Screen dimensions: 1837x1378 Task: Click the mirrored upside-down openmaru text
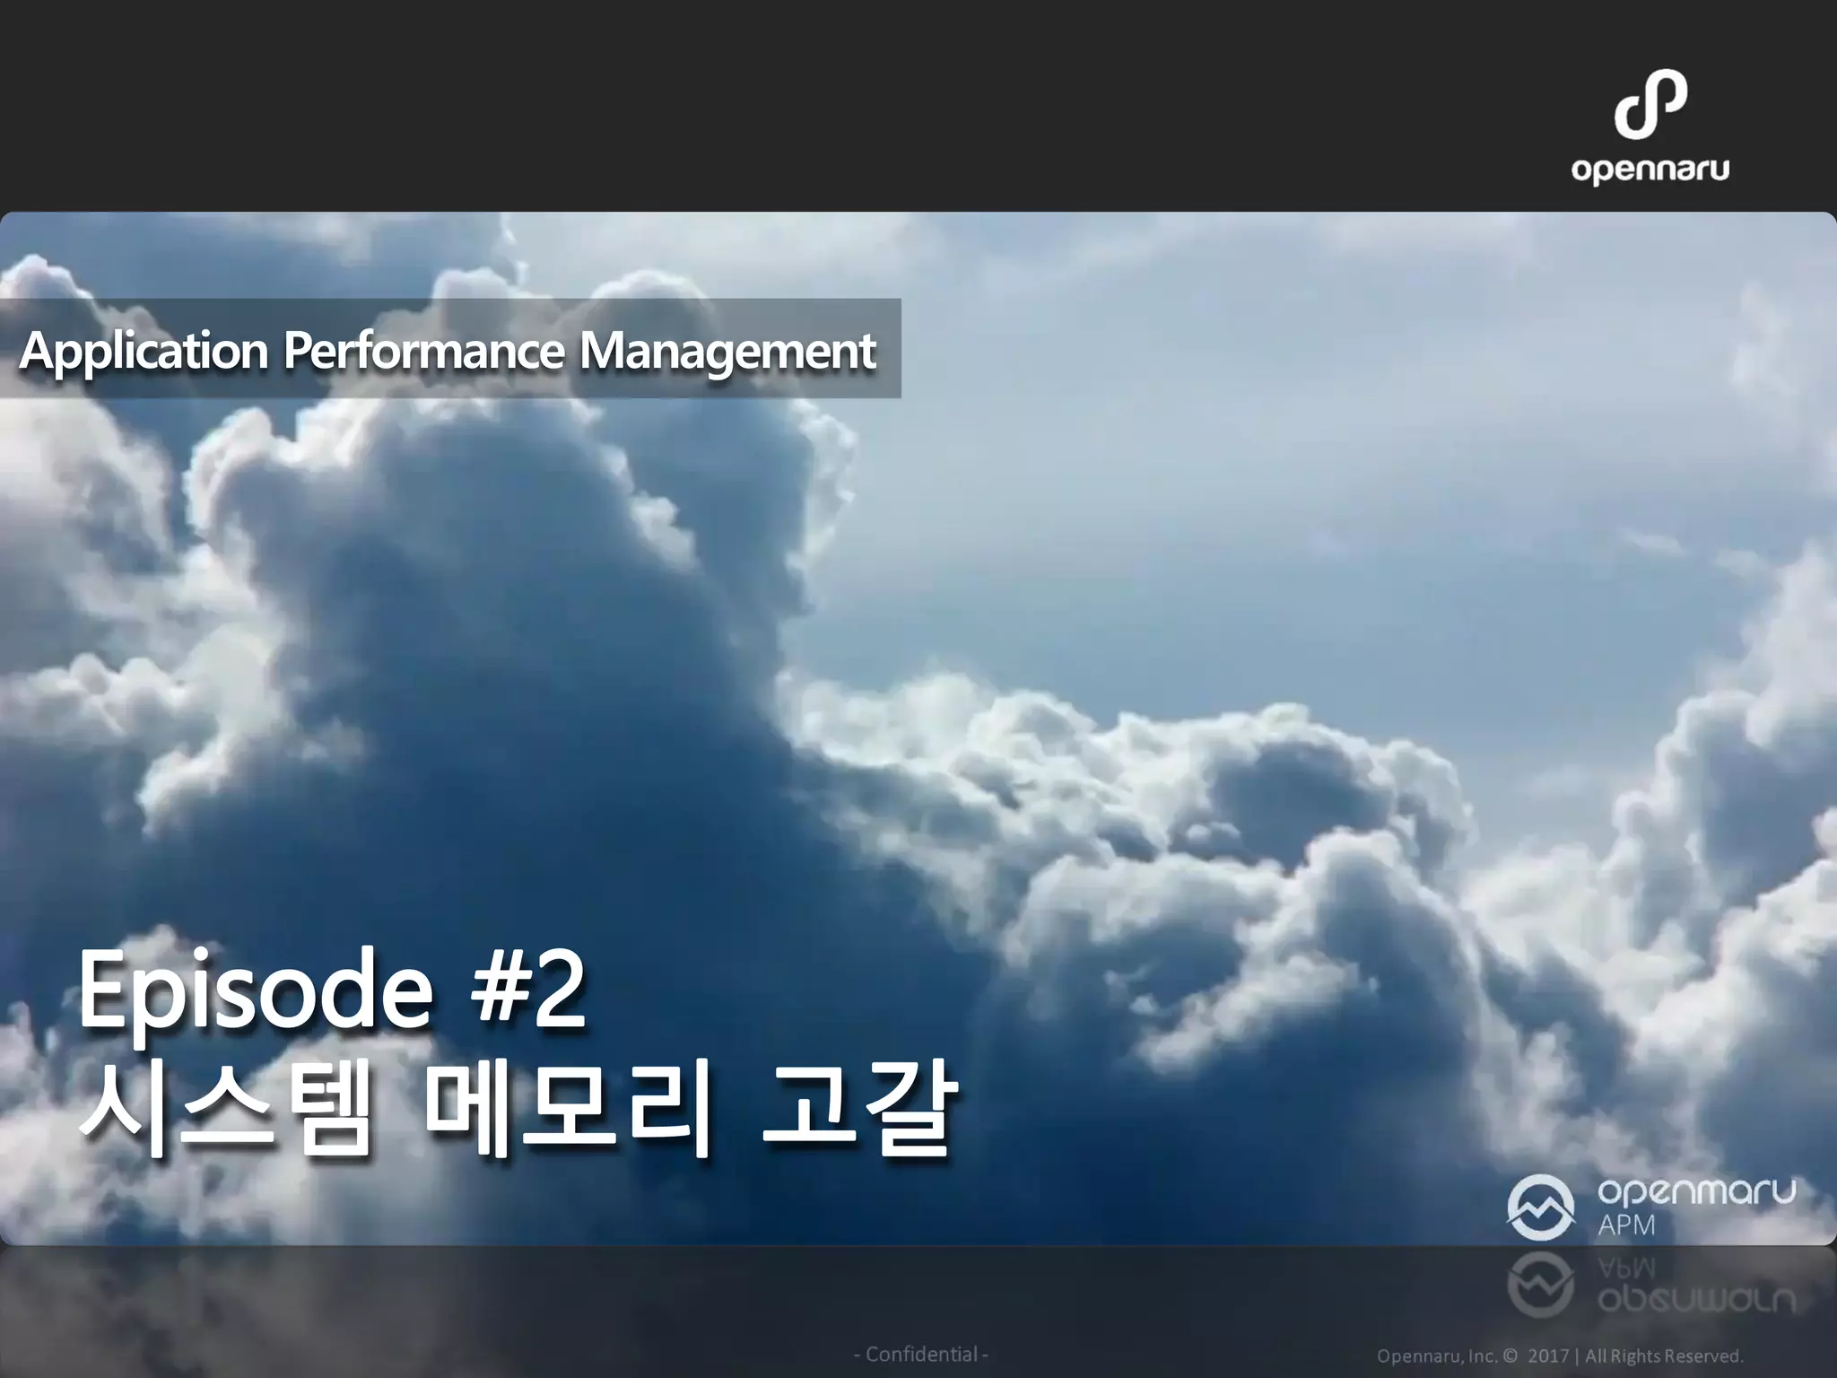[1697, 1301]
